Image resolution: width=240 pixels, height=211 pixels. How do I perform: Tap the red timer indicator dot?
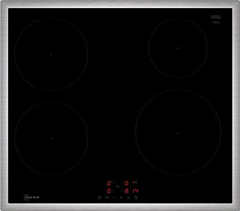coord(133,182)
